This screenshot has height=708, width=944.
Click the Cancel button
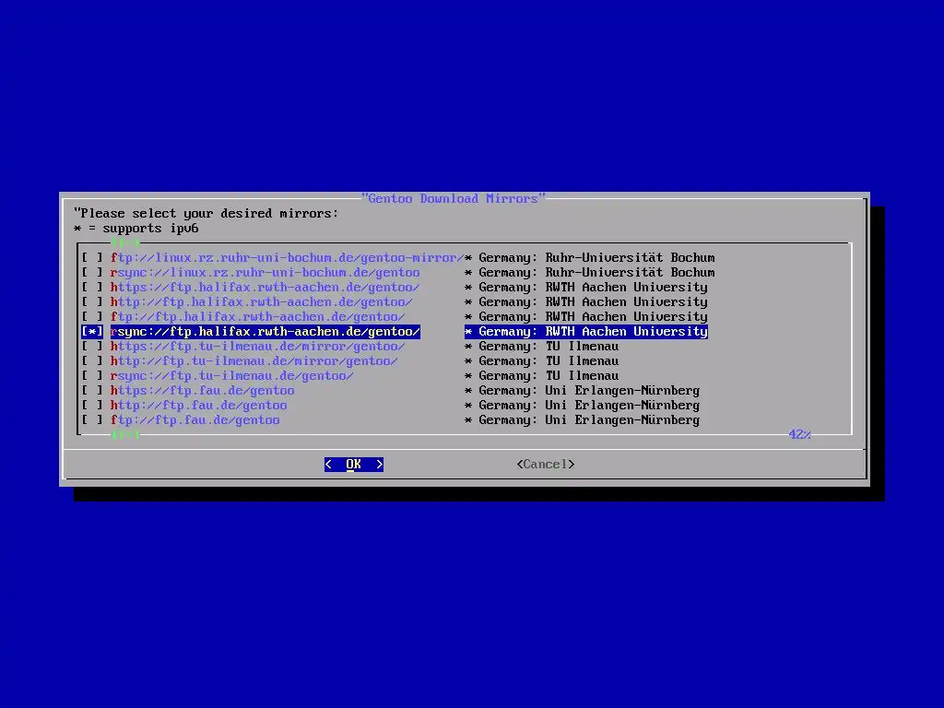click(x=546, y=465)
